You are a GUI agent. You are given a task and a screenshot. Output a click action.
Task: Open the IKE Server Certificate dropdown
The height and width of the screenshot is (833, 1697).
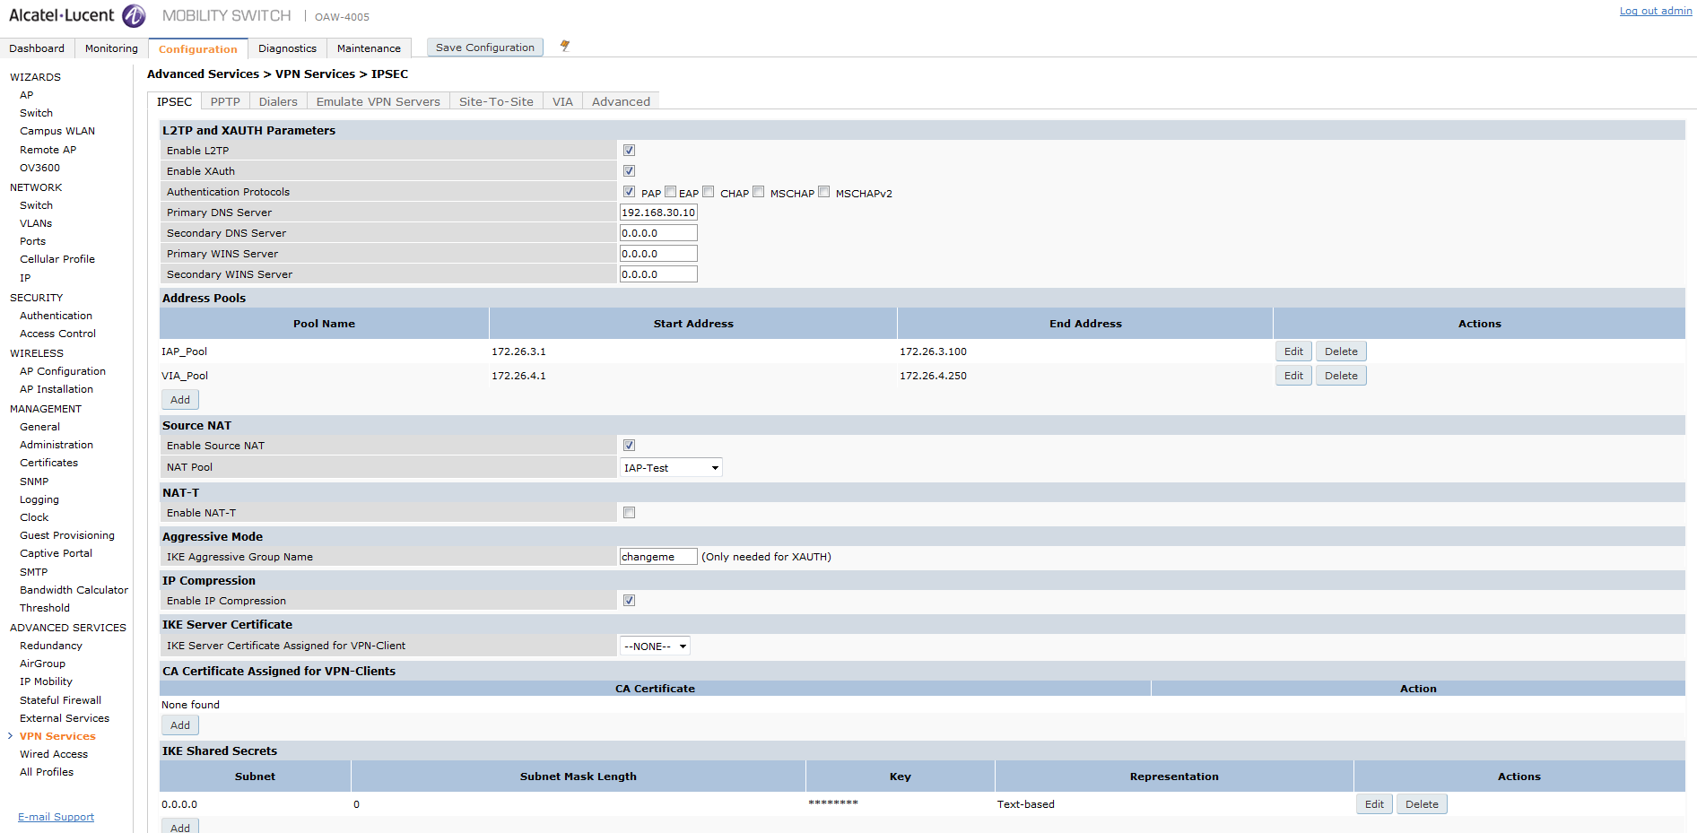pos(654,646)
